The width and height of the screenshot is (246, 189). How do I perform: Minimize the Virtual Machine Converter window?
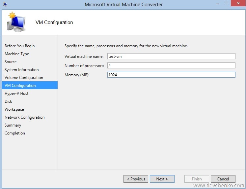pyautogui.click(x=217, y=3)
